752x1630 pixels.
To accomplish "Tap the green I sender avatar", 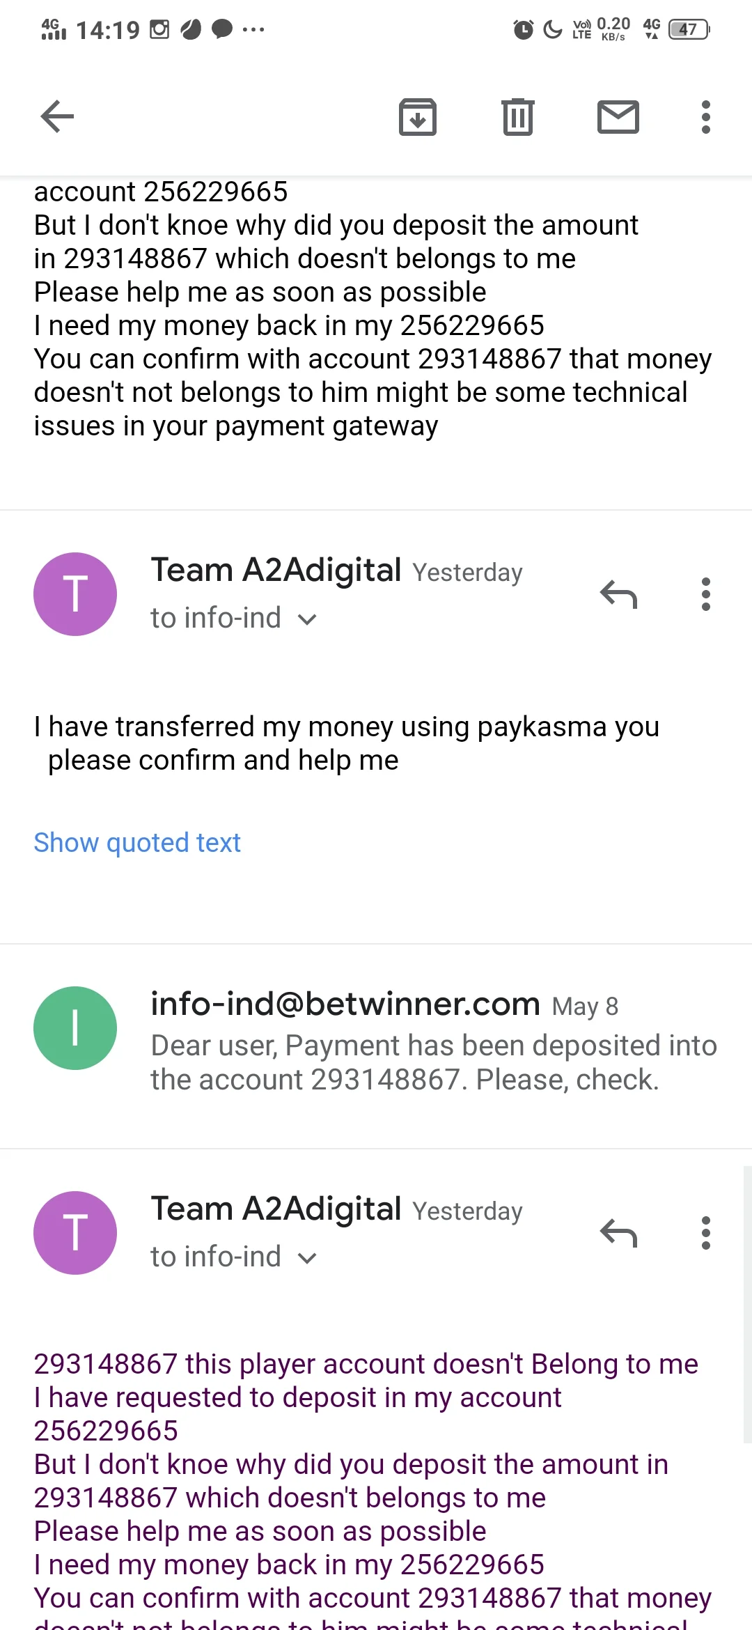I will [x=75, y=1028].
